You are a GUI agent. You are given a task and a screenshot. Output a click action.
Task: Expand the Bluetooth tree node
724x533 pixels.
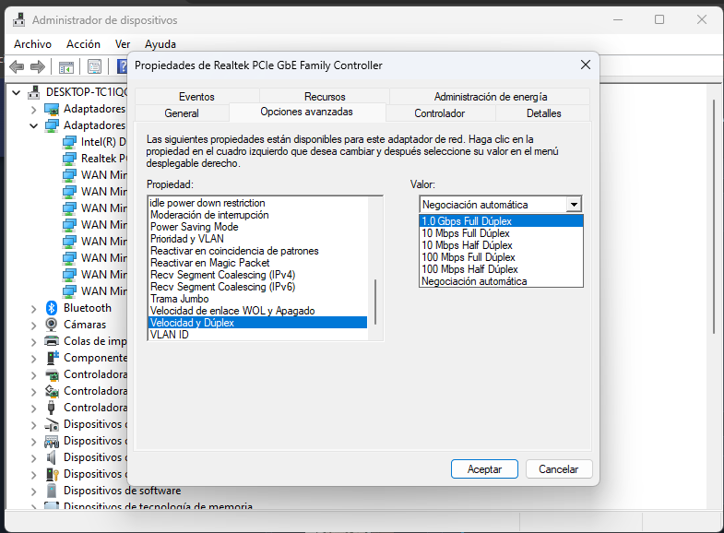tap(34, 308)
